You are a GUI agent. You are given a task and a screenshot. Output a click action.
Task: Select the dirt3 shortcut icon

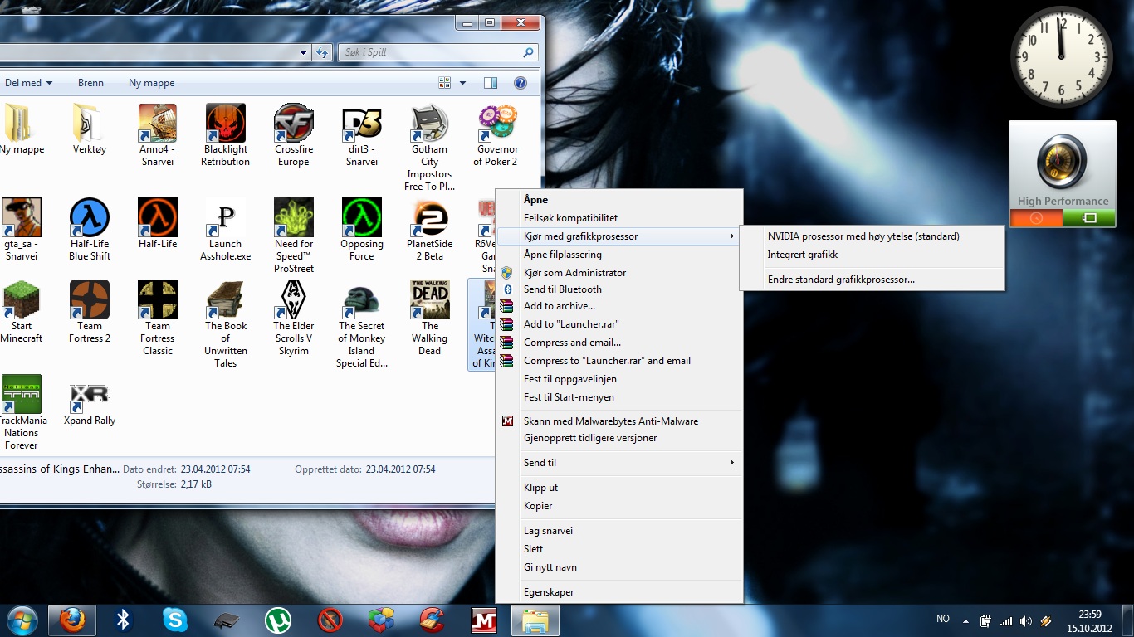click(361, 124)
